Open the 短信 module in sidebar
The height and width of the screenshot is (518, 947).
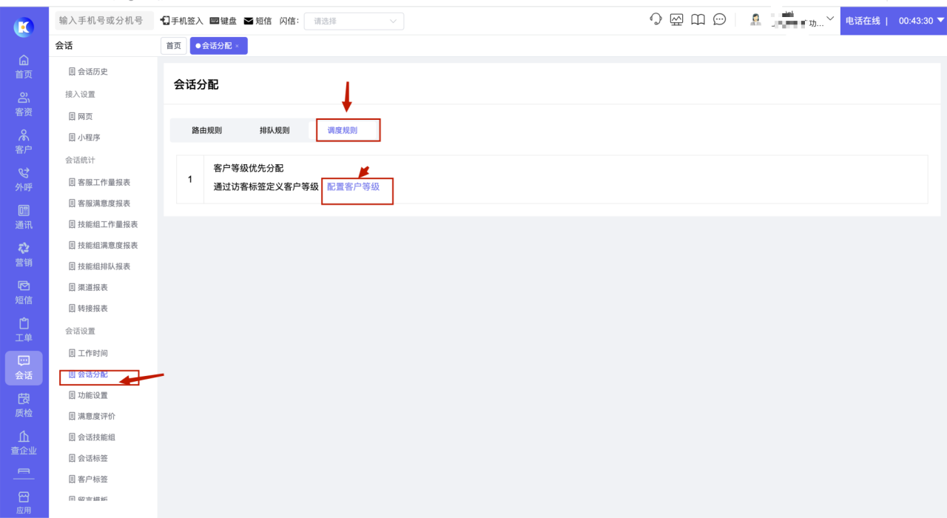[x=24, y=292]
